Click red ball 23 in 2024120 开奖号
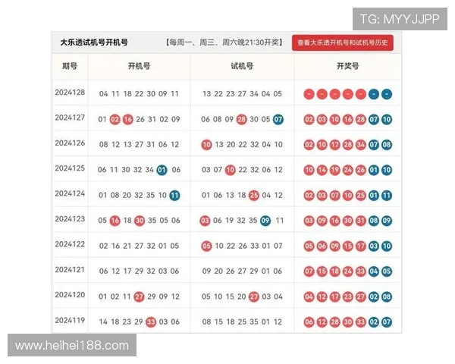Screen dimensions: 455x364 (x=347, y=297)
